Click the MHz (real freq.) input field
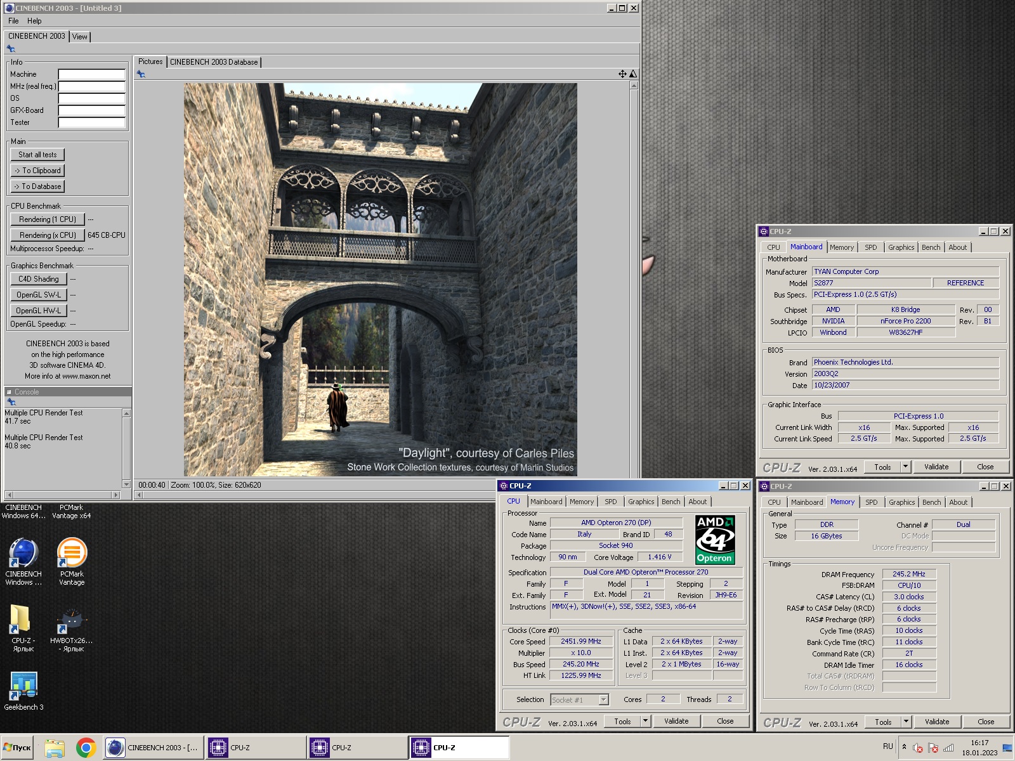The height and width of the screenshot is (761, 1015). [x=92, y=86]
